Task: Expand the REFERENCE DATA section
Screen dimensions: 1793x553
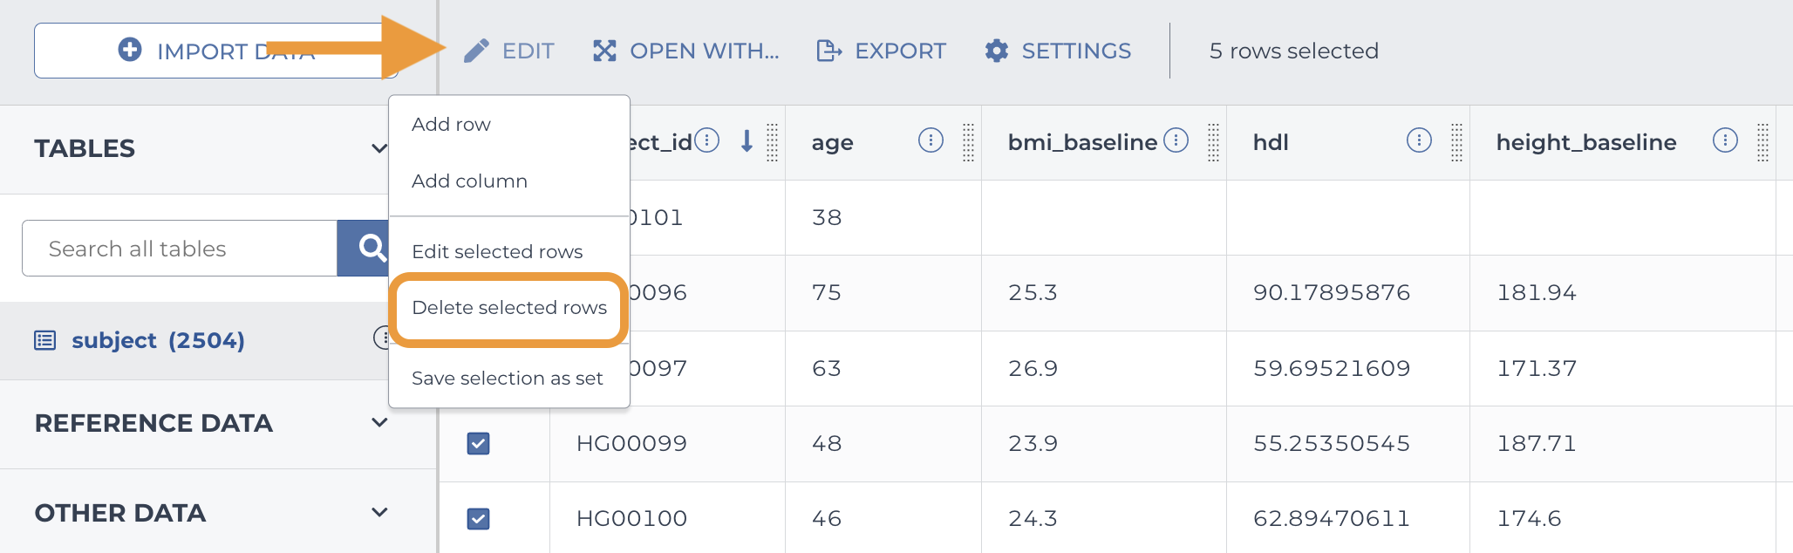Action: 379,423
